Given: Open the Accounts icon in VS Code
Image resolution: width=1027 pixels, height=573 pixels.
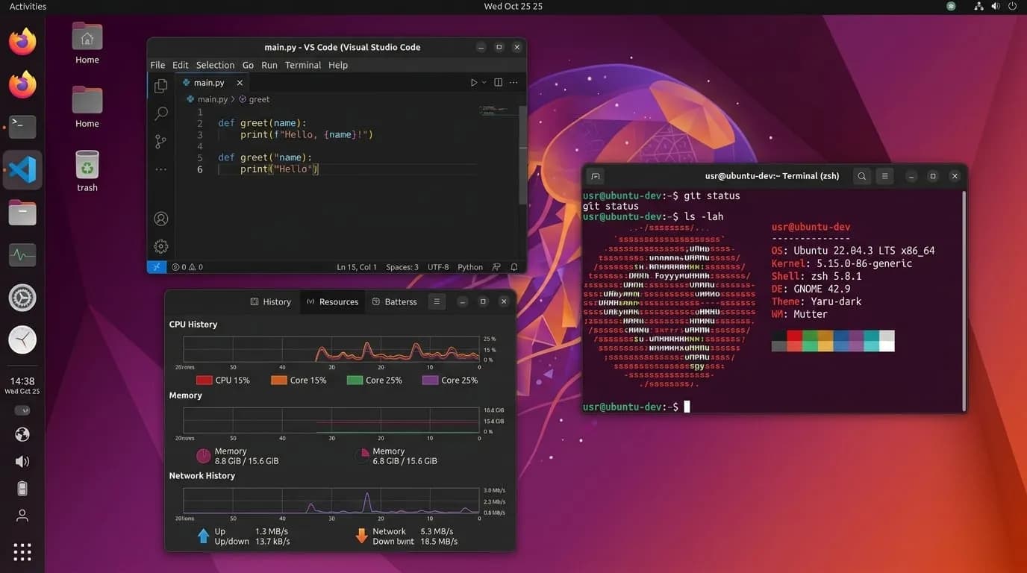Looking at the screenshot, I should click(x=160, y=219).
